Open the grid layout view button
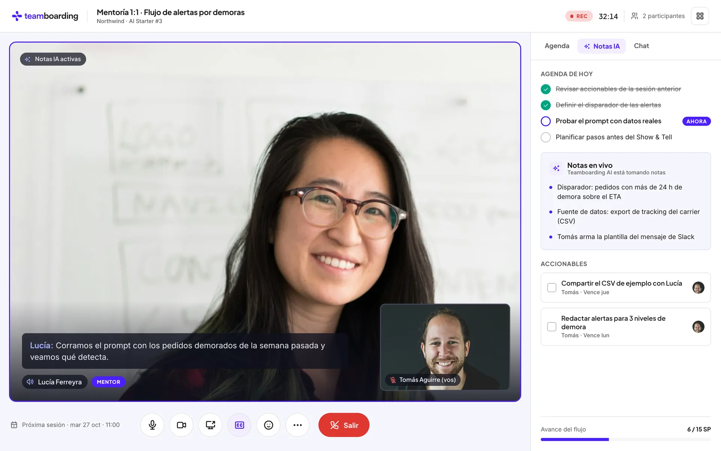Screen dimensions: 721x451 pyautogui.click(x=700, y=16)
